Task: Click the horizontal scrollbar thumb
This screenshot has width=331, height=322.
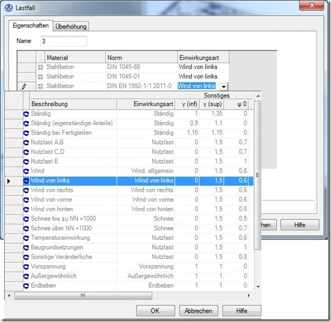Action: (x=83, y=296)
